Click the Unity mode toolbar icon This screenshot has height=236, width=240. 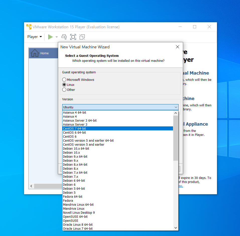82,37
